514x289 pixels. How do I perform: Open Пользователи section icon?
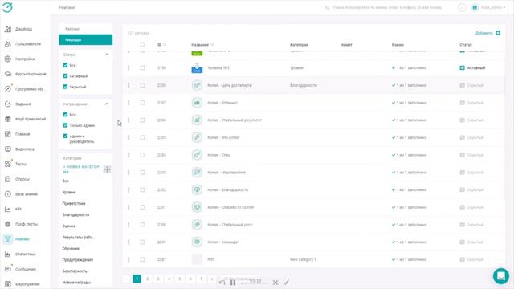(x=8, y=44)
